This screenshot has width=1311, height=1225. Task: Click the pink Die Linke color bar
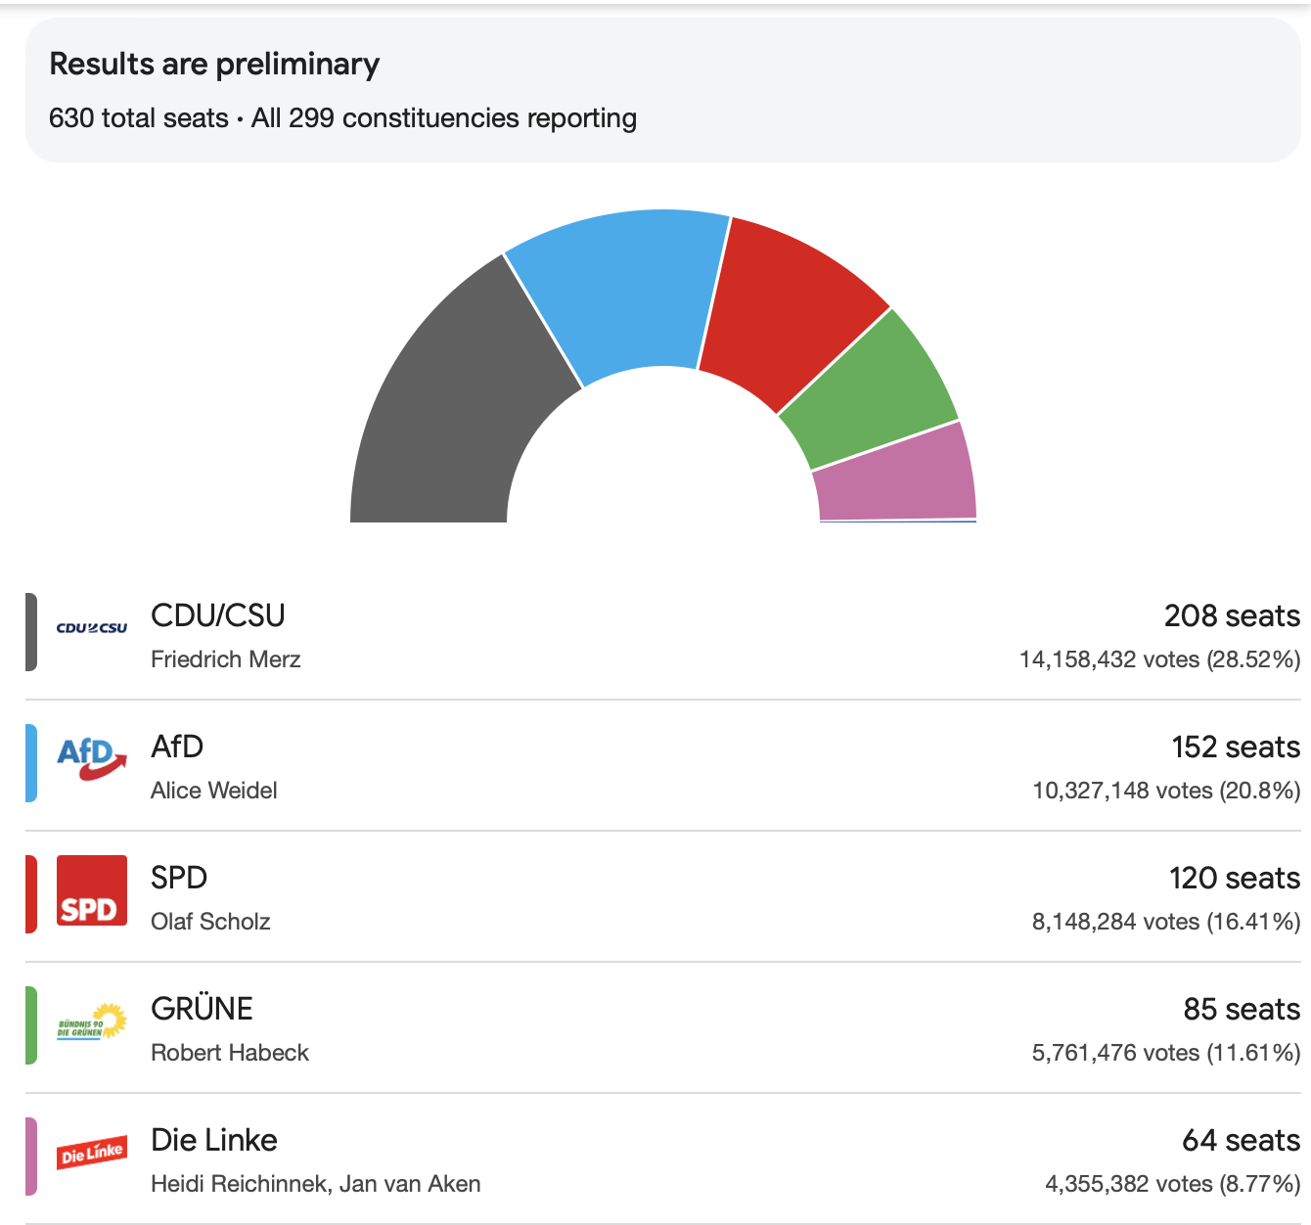tap(31, 1157)
